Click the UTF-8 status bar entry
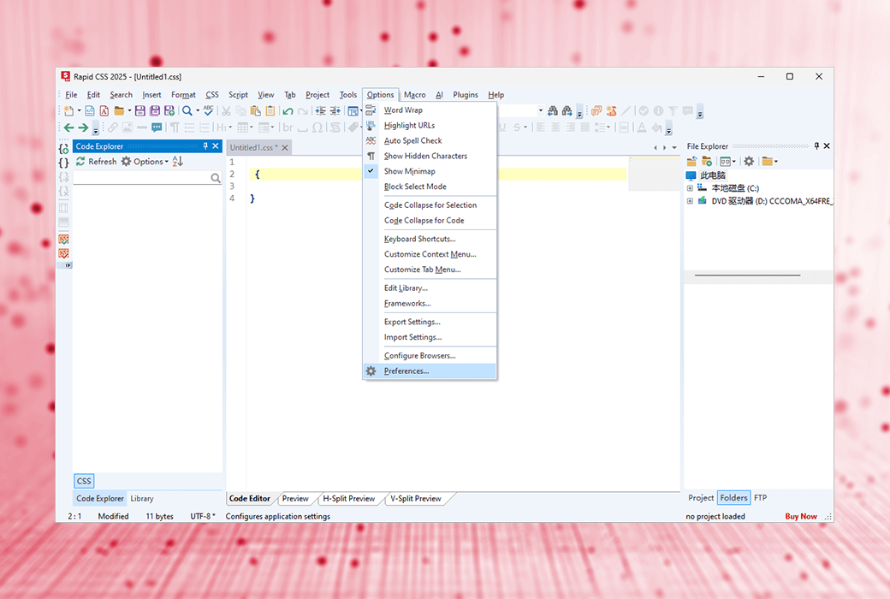 coord(203,517)
